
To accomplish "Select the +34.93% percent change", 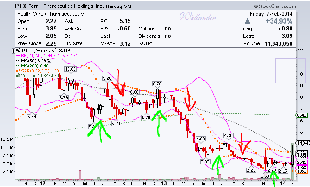I will 279,21.
